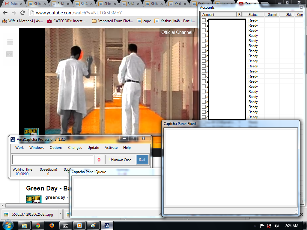Click the browser reload icon

click(x=22, y=13)
